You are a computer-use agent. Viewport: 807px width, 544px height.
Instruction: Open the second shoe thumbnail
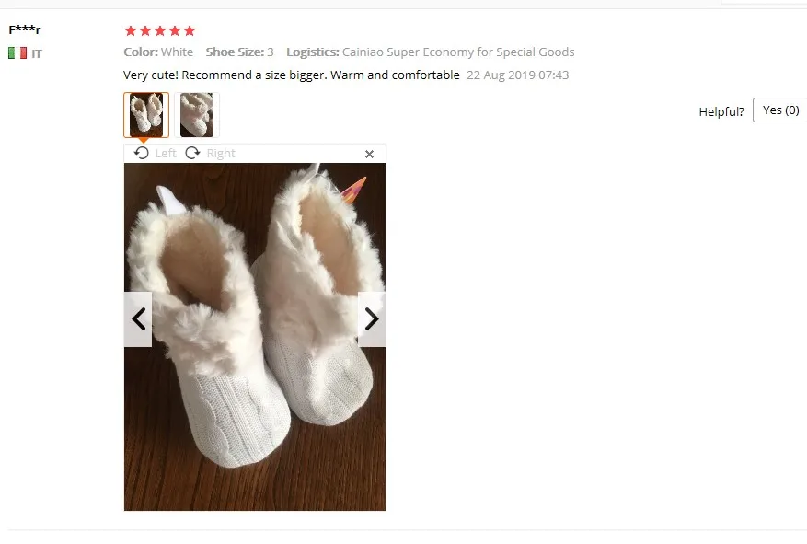(197, 115)
